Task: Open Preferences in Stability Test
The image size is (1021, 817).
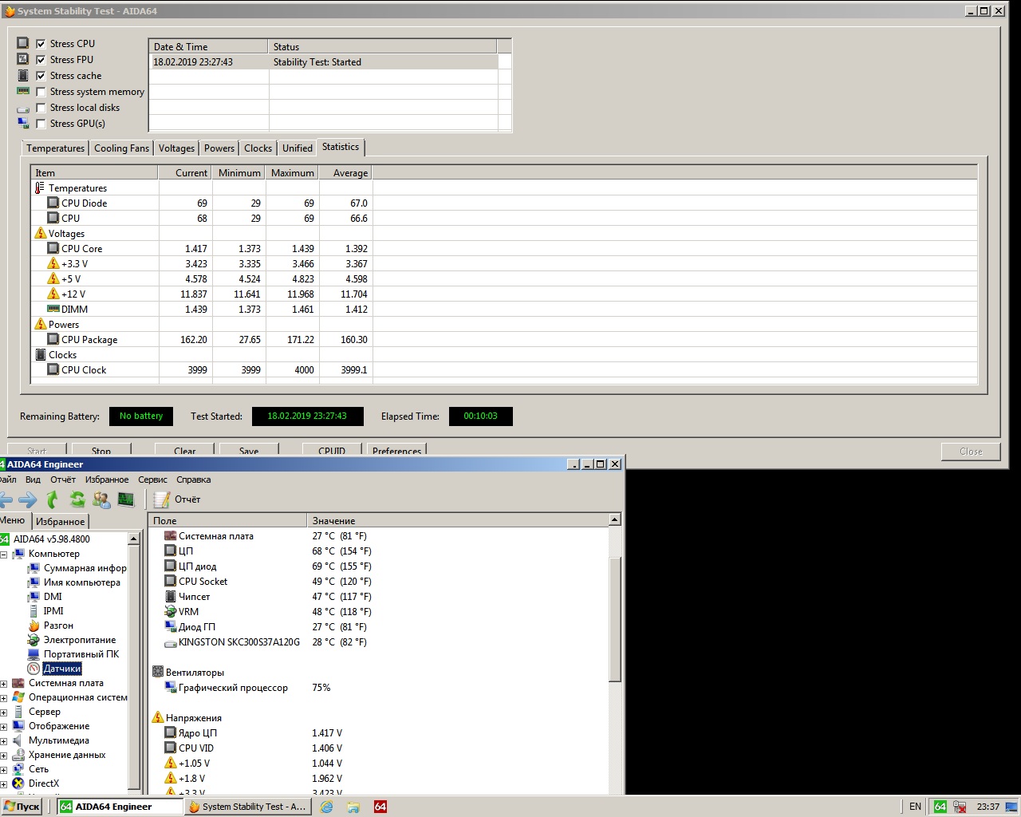Action: click(396, 451)
